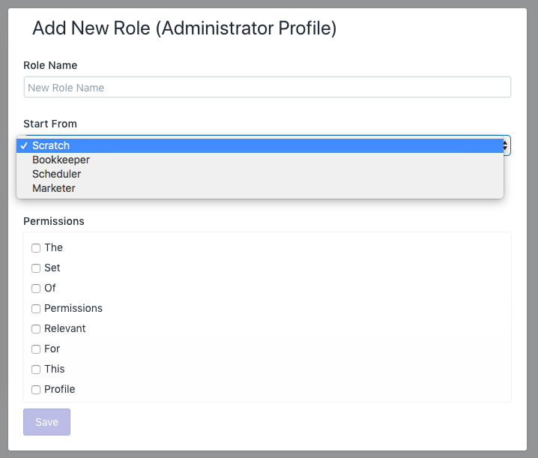Click the Save button
The width and height of the screenshot is (538, 458).
click(x=46, y=422)
